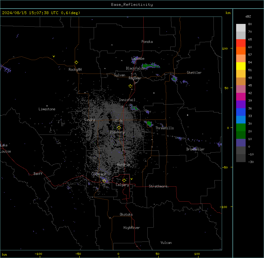Click the yellow station marker south of RedDeer

[x=130, y=86]
